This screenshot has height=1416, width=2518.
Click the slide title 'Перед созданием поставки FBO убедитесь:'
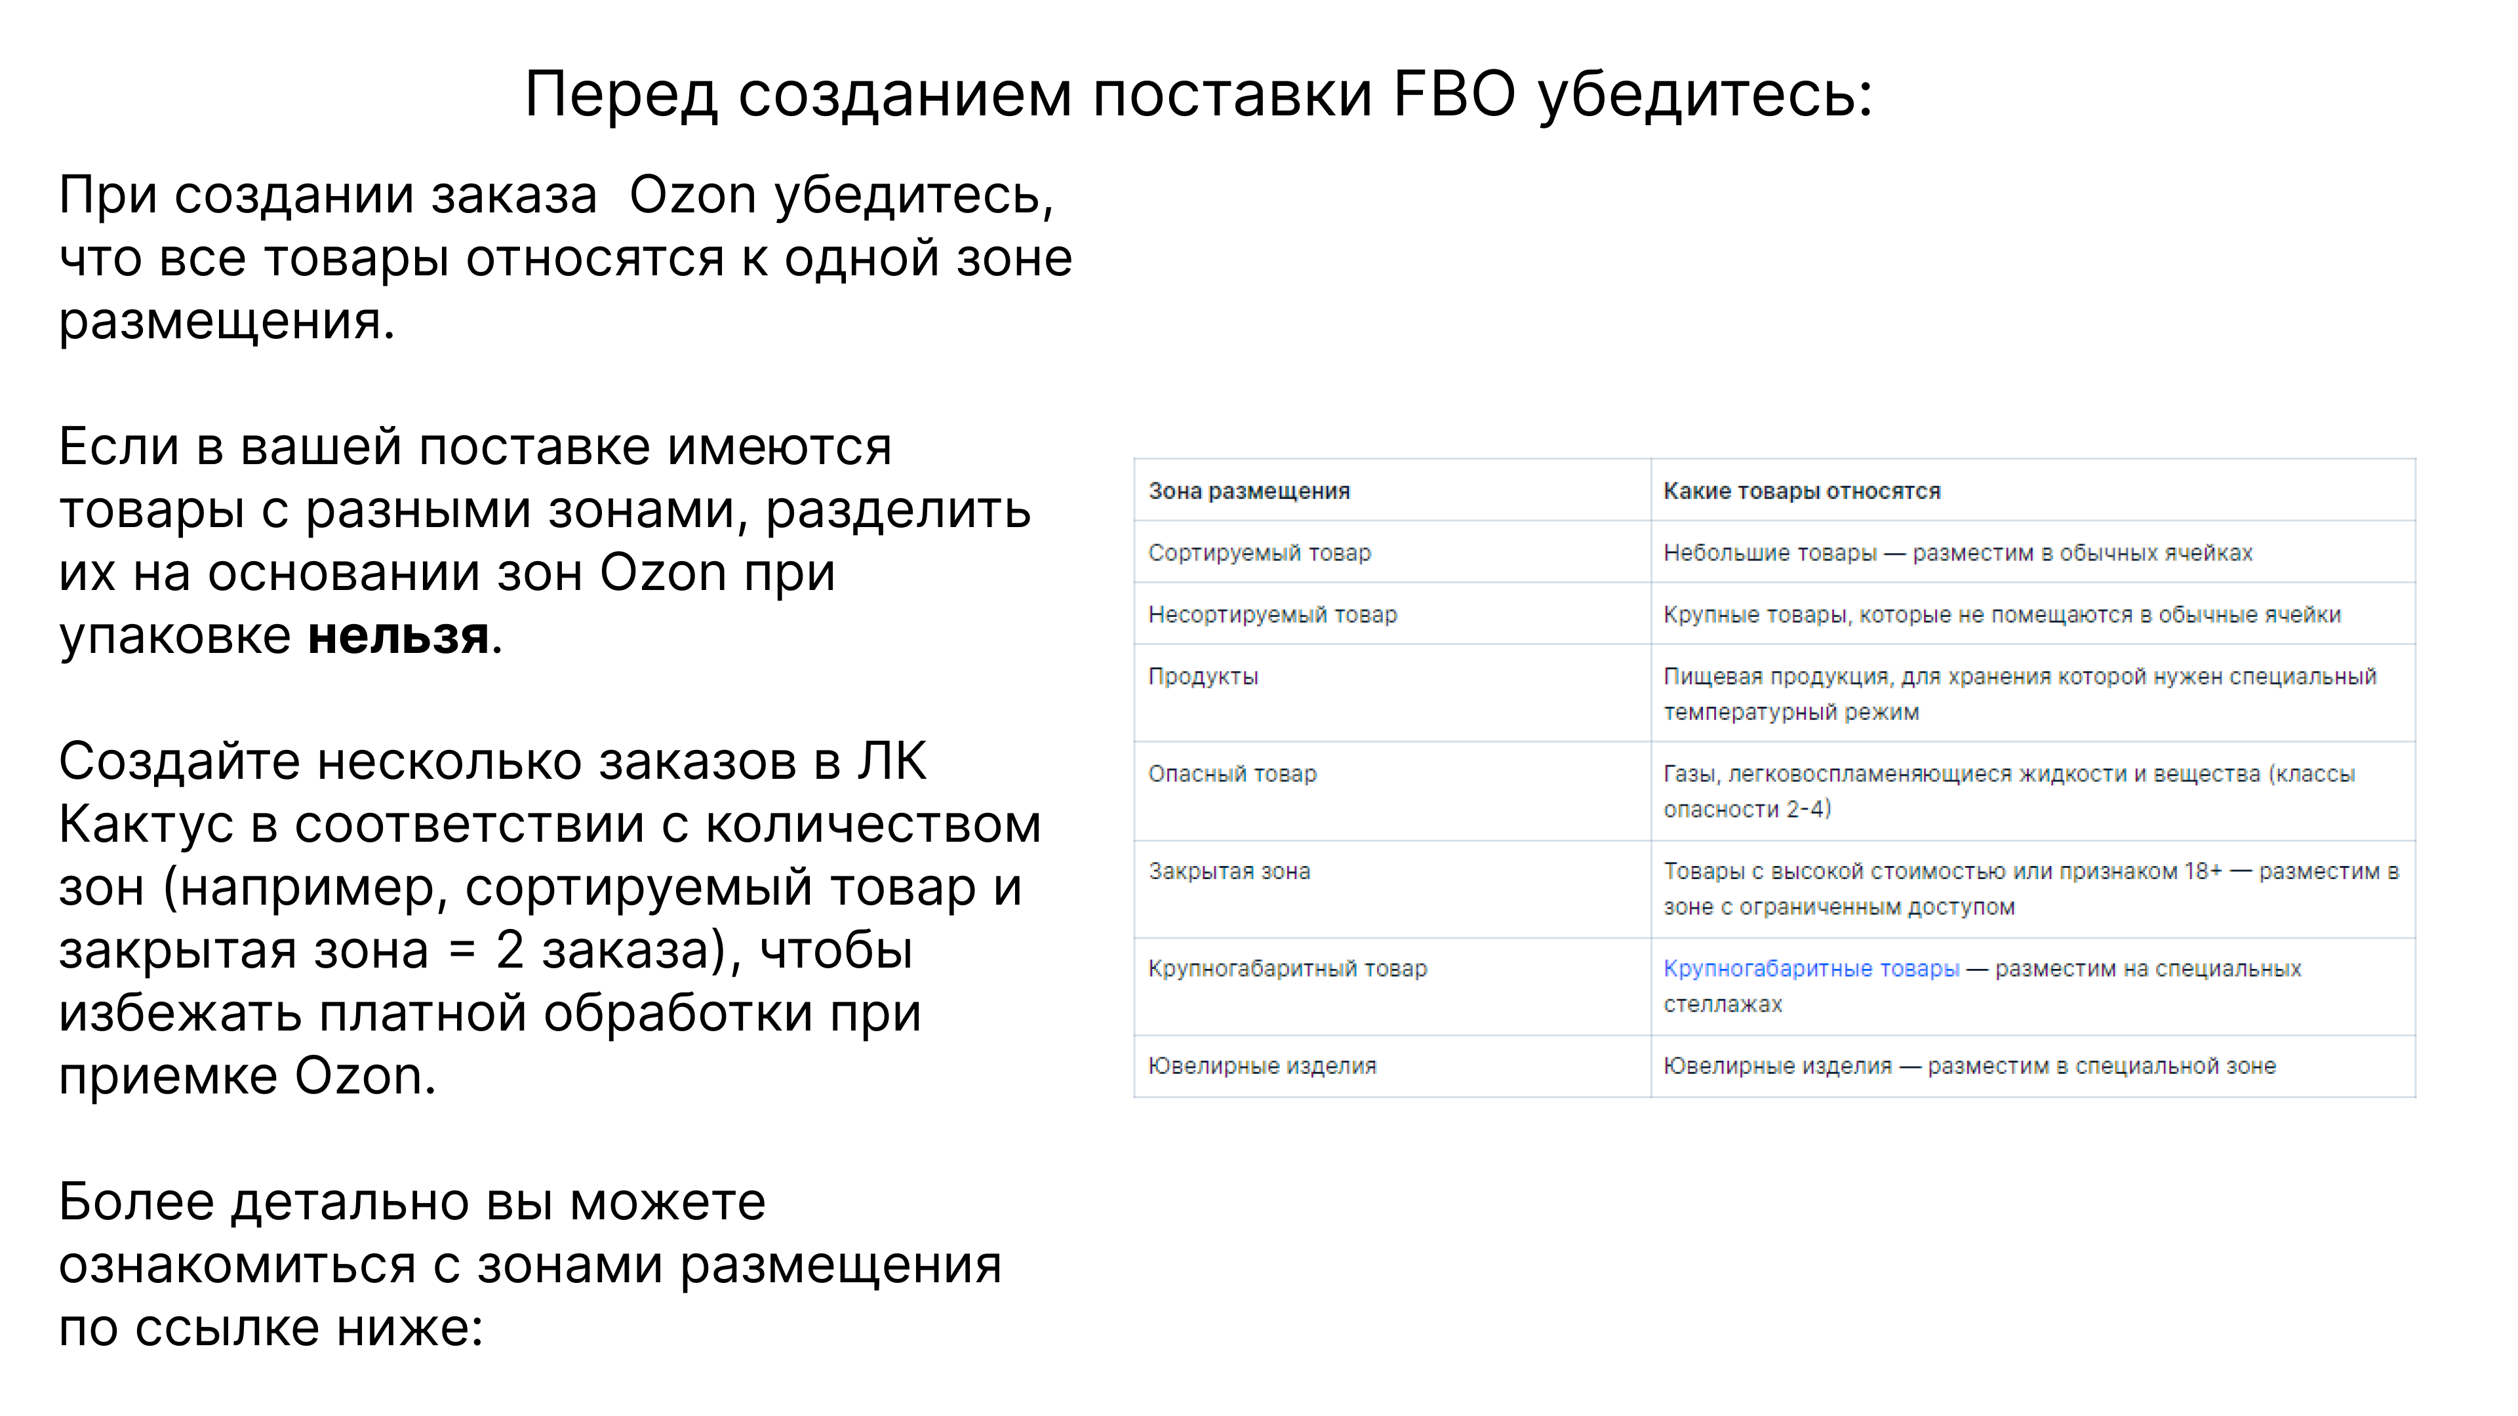click(1199, 95)
